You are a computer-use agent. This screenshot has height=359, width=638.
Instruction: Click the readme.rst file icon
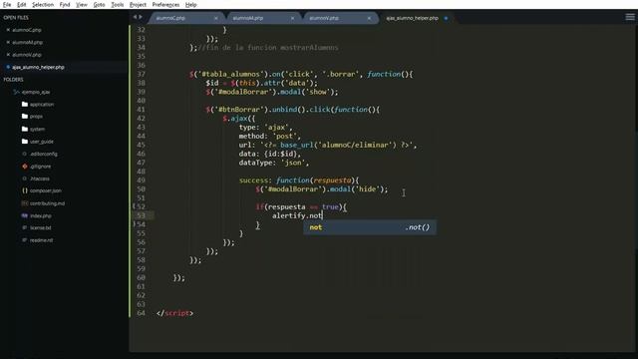24,240
